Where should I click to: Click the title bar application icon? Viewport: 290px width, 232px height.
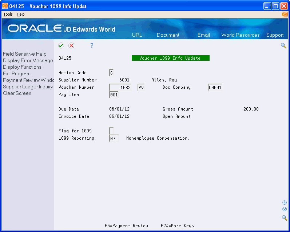click(x=5, y=6)
